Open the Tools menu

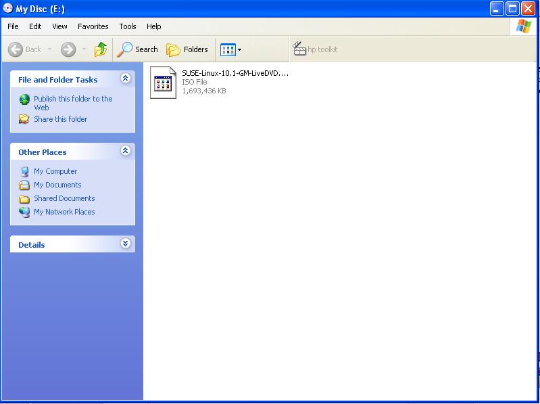pyautogui.click(x=128, y=26)
